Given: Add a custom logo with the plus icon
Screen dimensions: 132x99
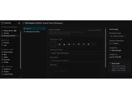Looking at the screenshot, I should click(93, 44).
